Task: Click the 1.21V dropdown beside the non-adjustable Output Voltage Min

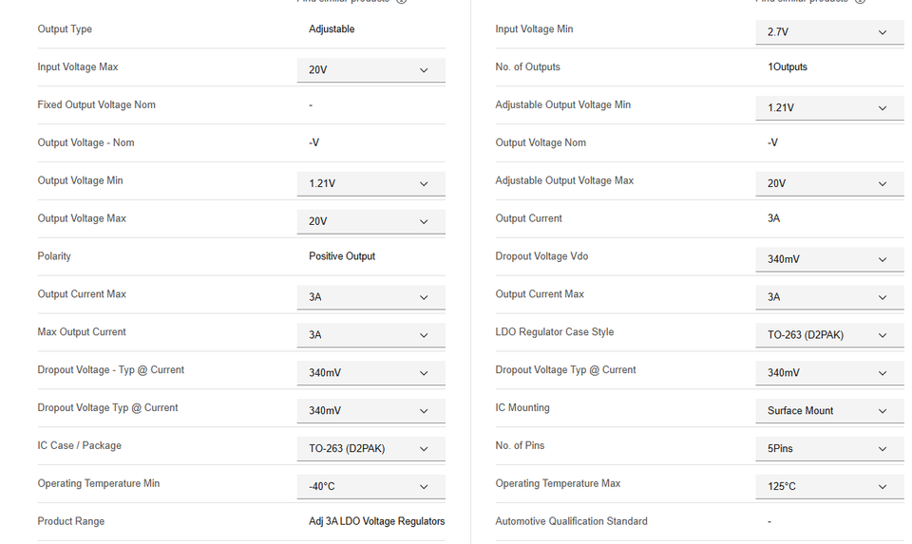Action: point(370,183)
